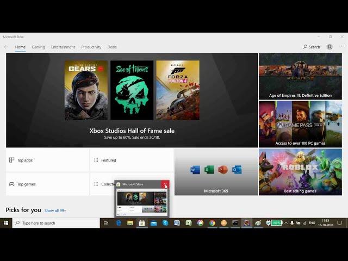348x261 pixels.
Task: Select the Microsoft Store preview thumbnail
Action: (x=142, y=202)
